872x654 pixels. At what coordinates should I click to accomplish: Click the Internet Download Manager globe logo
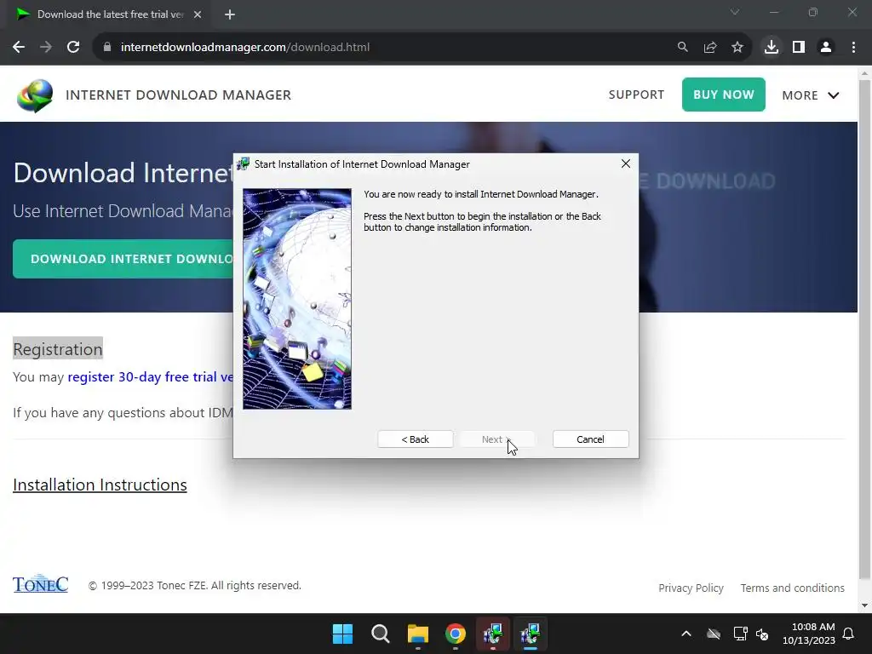(x=35, y=95)
